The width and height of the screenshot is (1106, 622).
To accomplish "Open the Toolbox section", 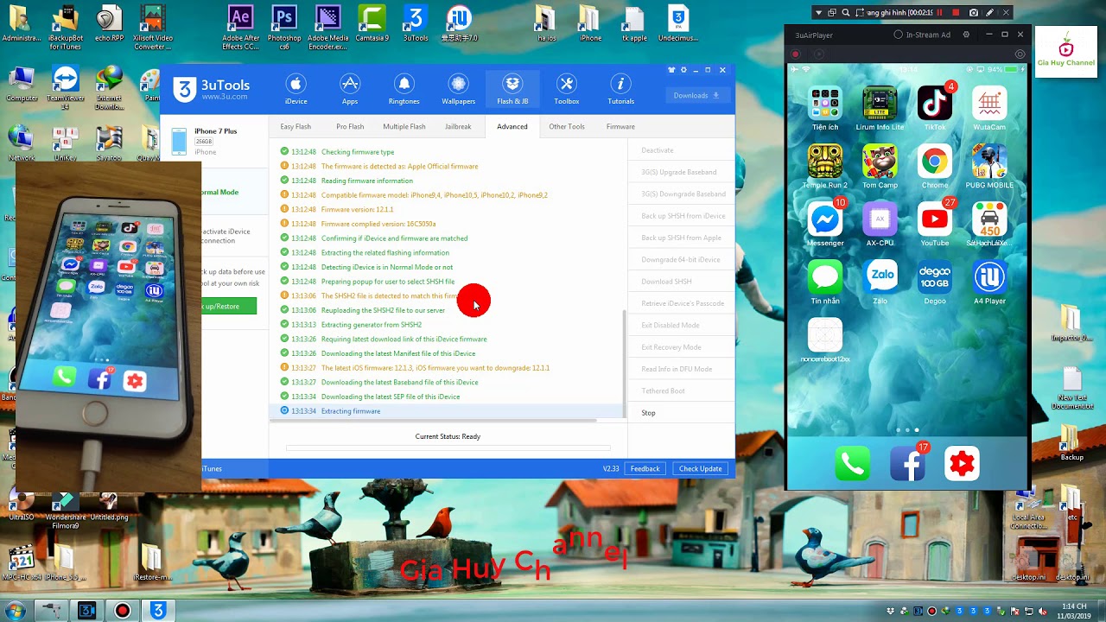I will [x=567, y=90].
